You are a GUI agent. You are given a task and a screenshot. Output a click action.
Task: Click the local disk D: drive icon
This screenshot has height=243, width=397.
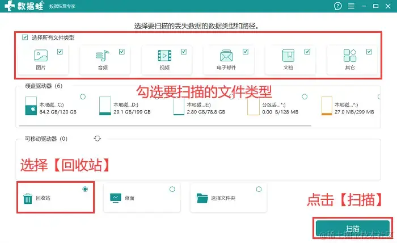[105, 106]
